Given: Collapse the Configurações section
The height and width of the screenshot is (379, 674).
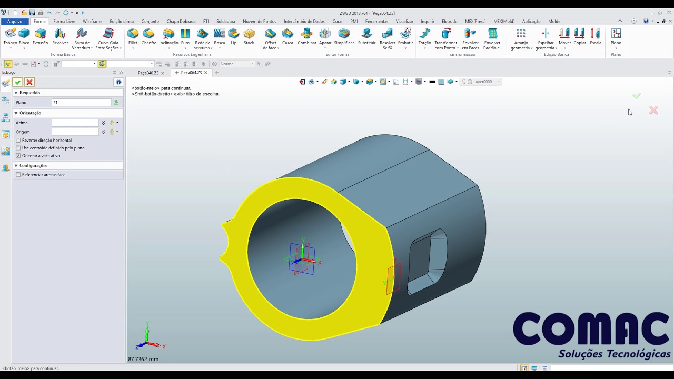Looking at the screenshot, I should click(16, 166).
